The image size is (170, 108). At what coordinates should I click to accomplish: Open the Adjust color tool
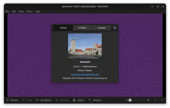pyautogui.click(x=78, y=100)
